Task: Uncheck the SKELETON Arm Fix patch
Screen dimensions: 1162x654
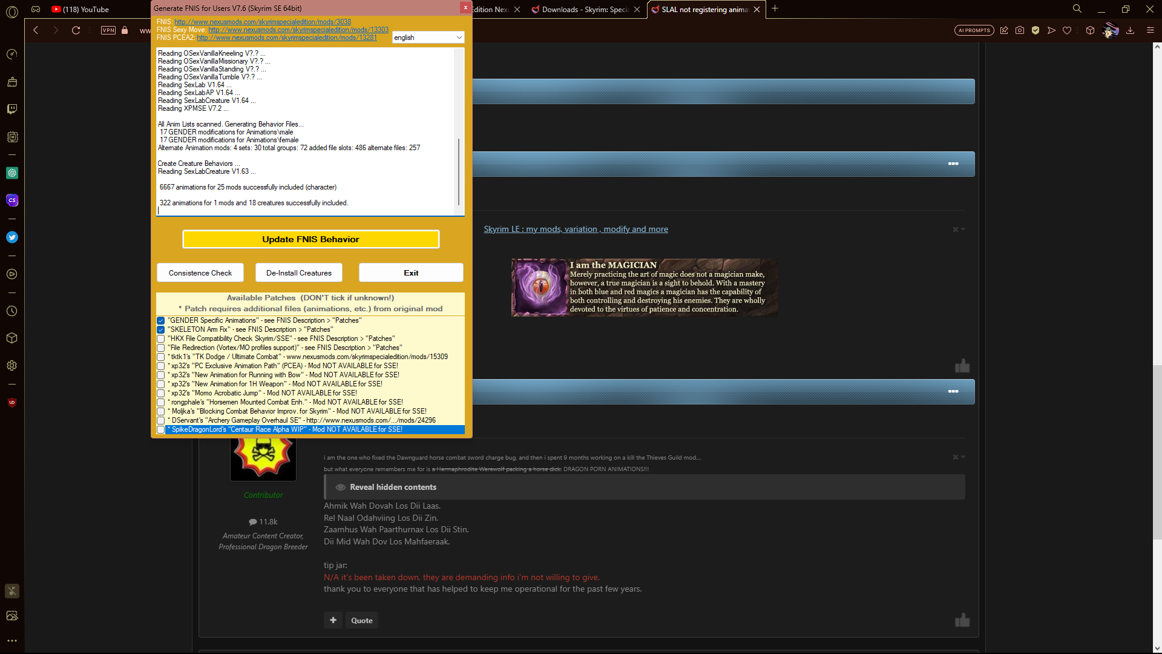Action: point(160,329)
